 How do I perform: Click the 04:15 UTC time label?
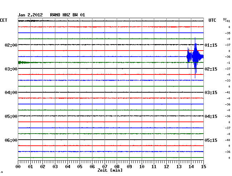[211, 117]
